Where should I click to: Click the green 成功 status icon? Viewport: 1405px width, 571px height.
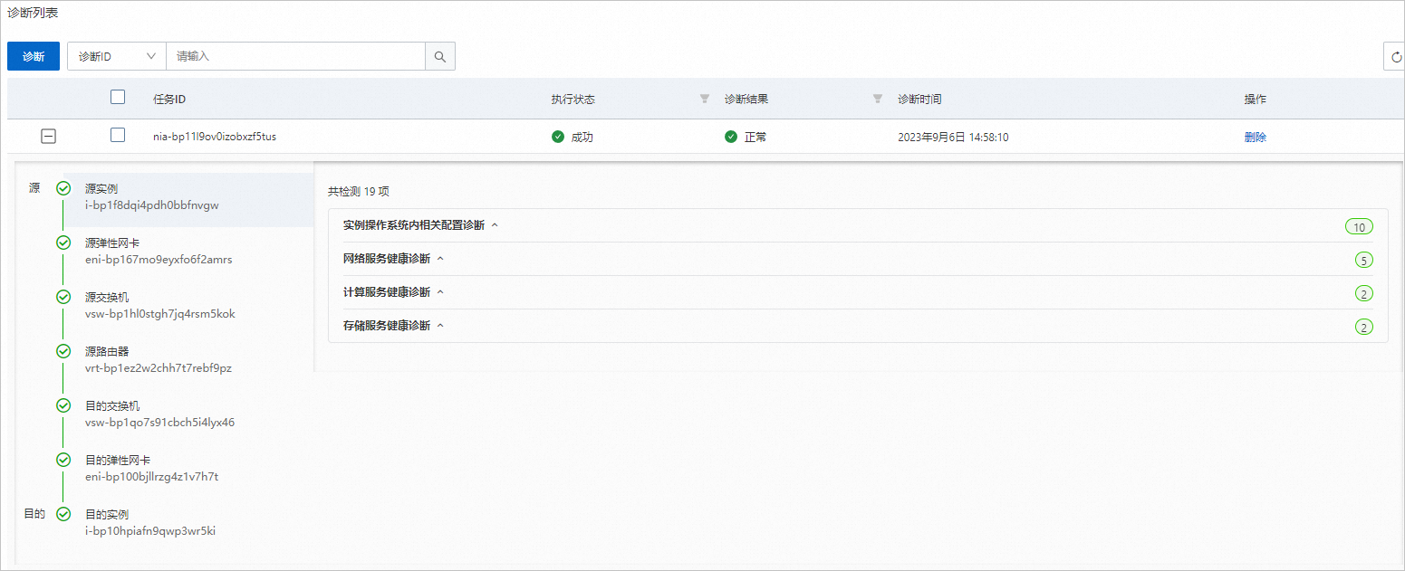click(x=559, y=137)
